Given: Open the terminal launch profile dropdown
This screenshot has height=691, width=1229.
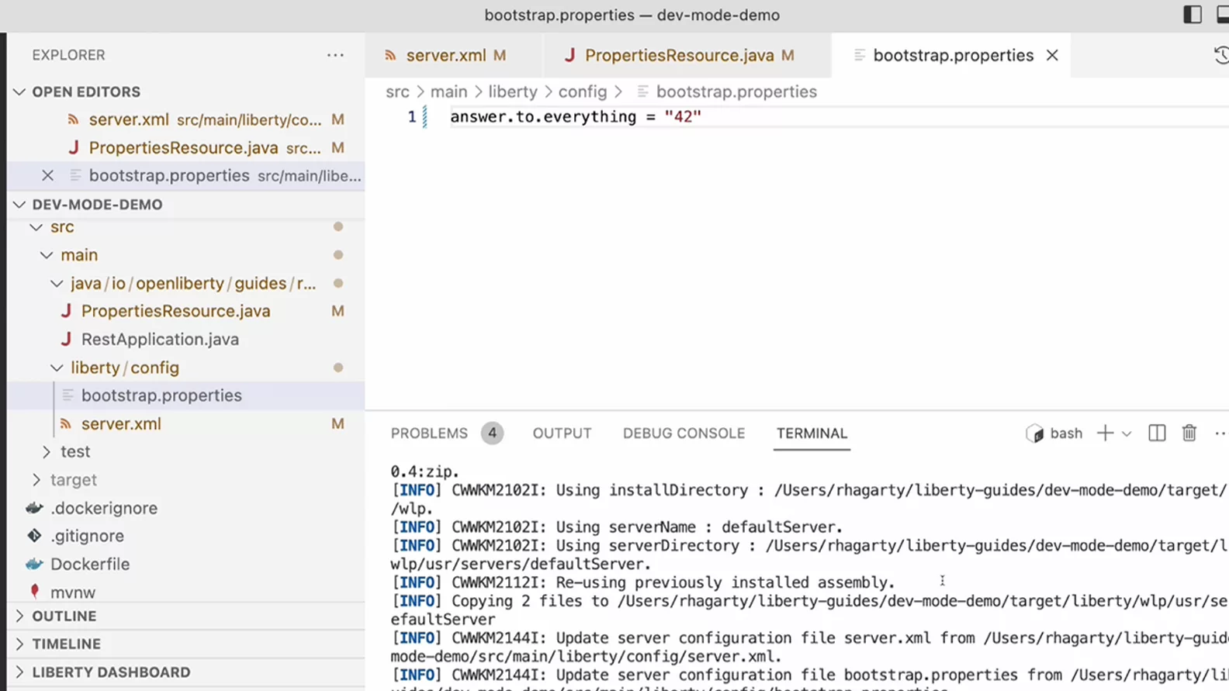Looking at the screenshot, I should (x=1127, y=434).
